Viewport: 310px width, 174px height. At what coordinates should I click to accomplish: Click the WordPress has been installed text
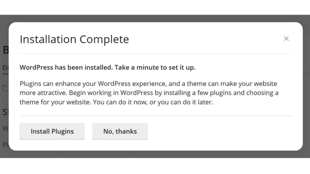107,67
